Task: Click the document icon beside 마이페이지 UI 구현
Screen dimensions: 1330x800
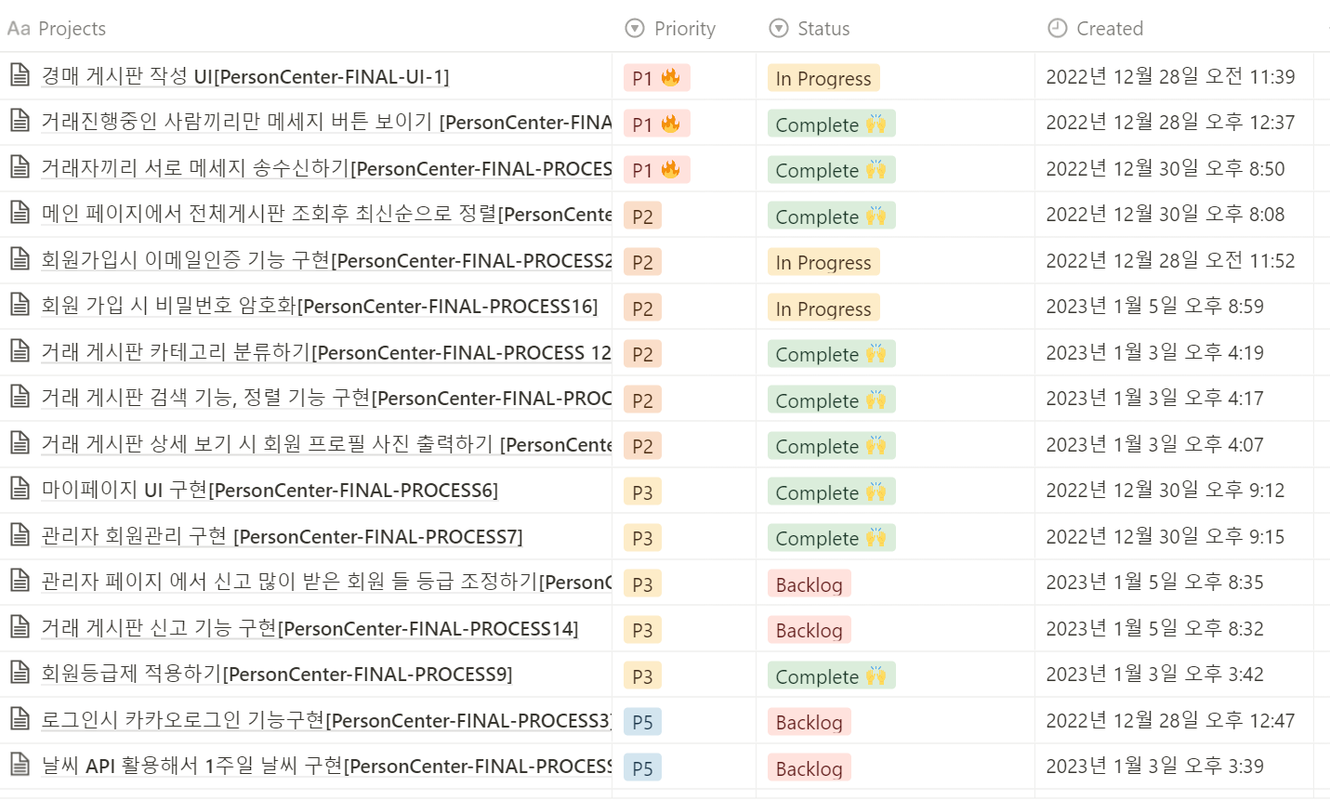Action: click(x=20, y=490)
